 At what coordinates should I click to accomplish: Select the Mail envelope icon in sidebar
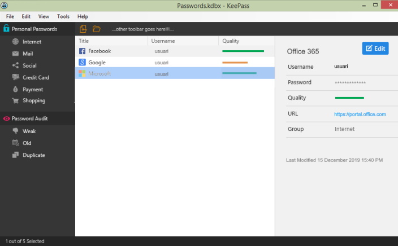[x=16, y=54]
